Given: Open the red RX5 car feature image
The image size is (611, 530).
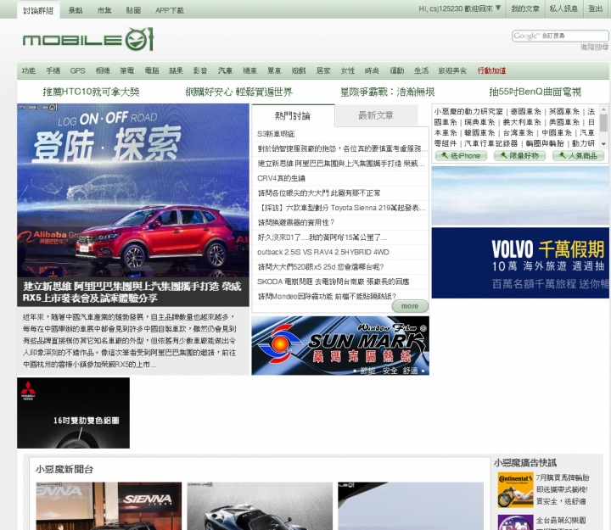Looking at the screenshot, I should 133,191.
